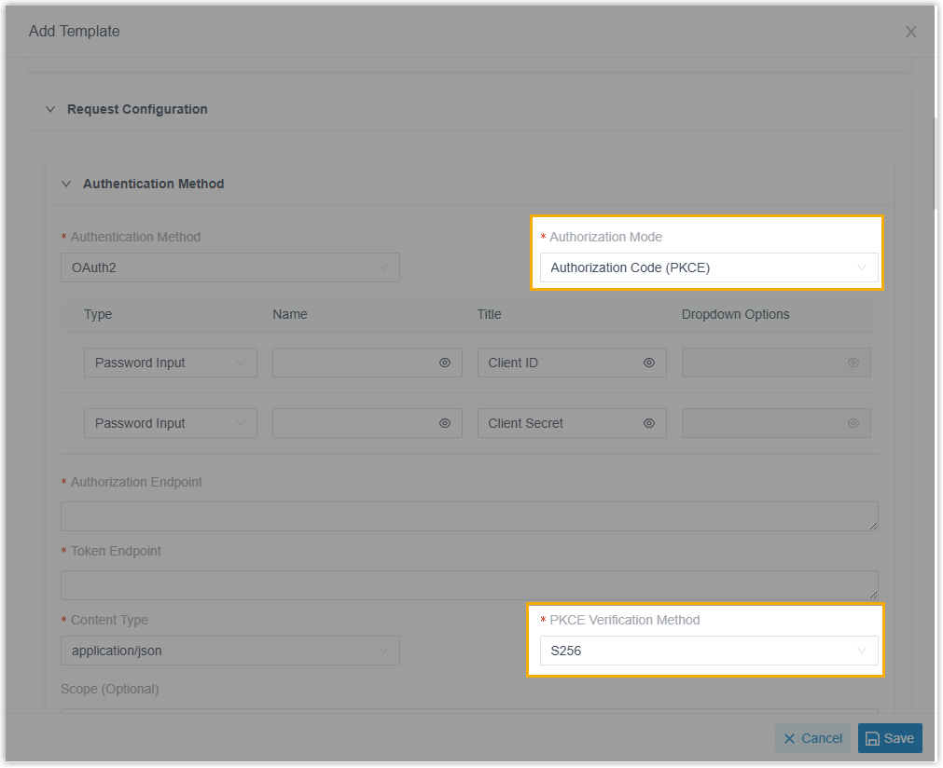Viewport: 943px width, 768px height.
Task: Collapse the Request Configuration section
Action: [51, 109]
